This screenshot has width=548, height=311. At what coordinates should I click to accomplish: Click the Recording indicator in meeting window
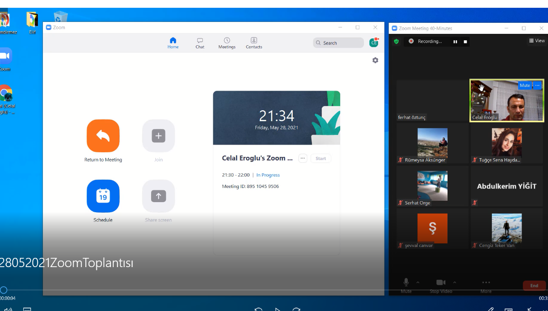(x=425, y=41)
